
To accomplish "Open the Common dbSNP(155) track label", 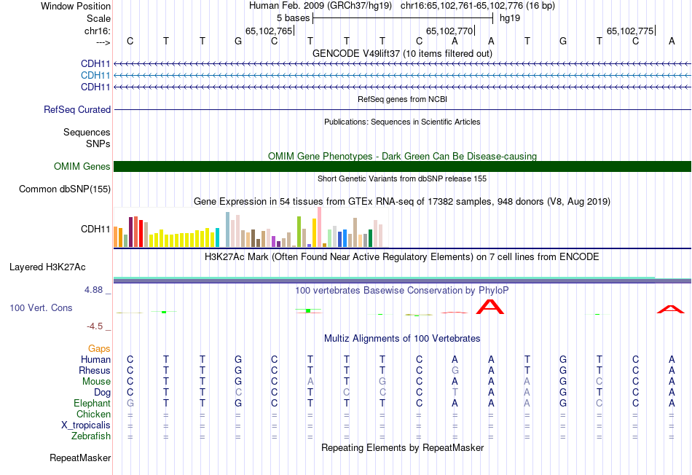I will (x=65, y=189).
